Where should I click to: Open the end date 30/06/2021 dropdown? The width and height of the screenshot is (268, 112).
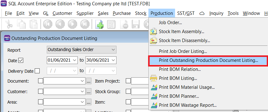[x=113, y=60]
